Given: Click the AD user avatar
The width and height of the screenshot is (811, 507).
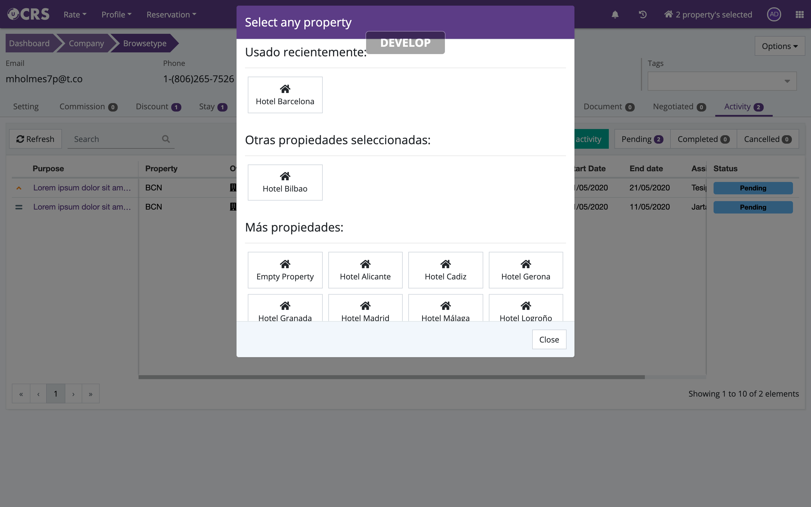Looking at the screenshot, I should tap(774, 14).
